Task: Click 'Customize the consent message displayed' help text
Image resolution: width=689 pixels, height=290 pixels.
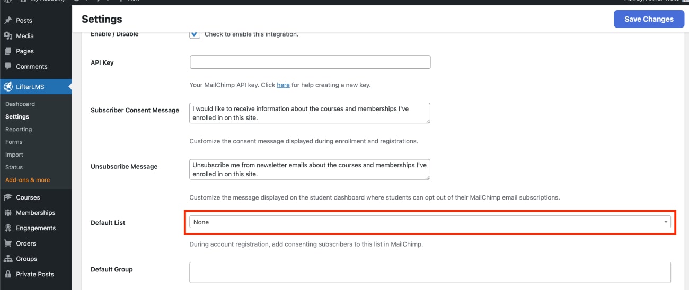Action: (304, 141)
